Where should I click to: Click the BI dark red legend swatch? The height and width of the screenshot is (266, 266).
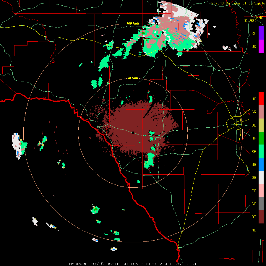(261, 217)
